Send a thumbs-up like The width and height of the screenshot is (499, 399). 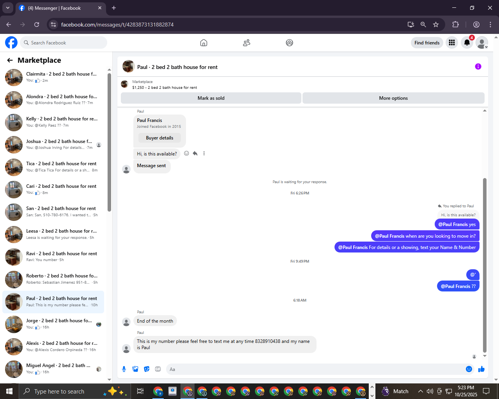(481, 369)
